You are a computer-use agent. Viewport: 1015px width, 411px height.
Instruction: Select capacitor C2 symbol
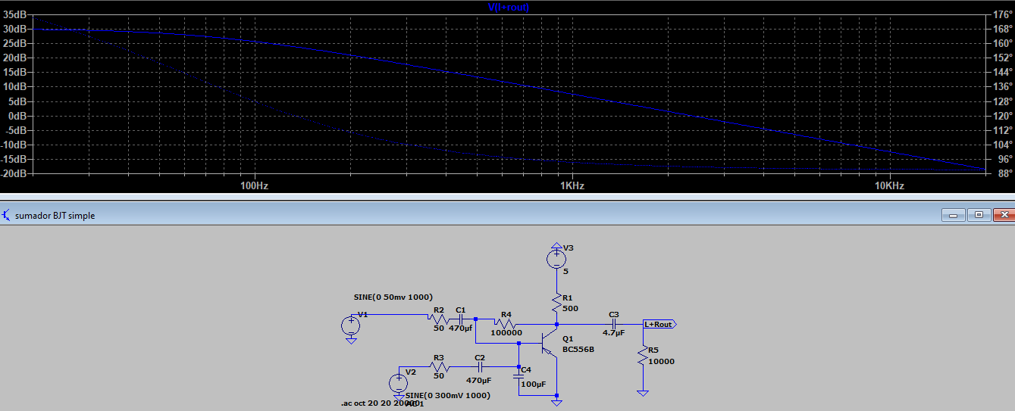point(480,367)
